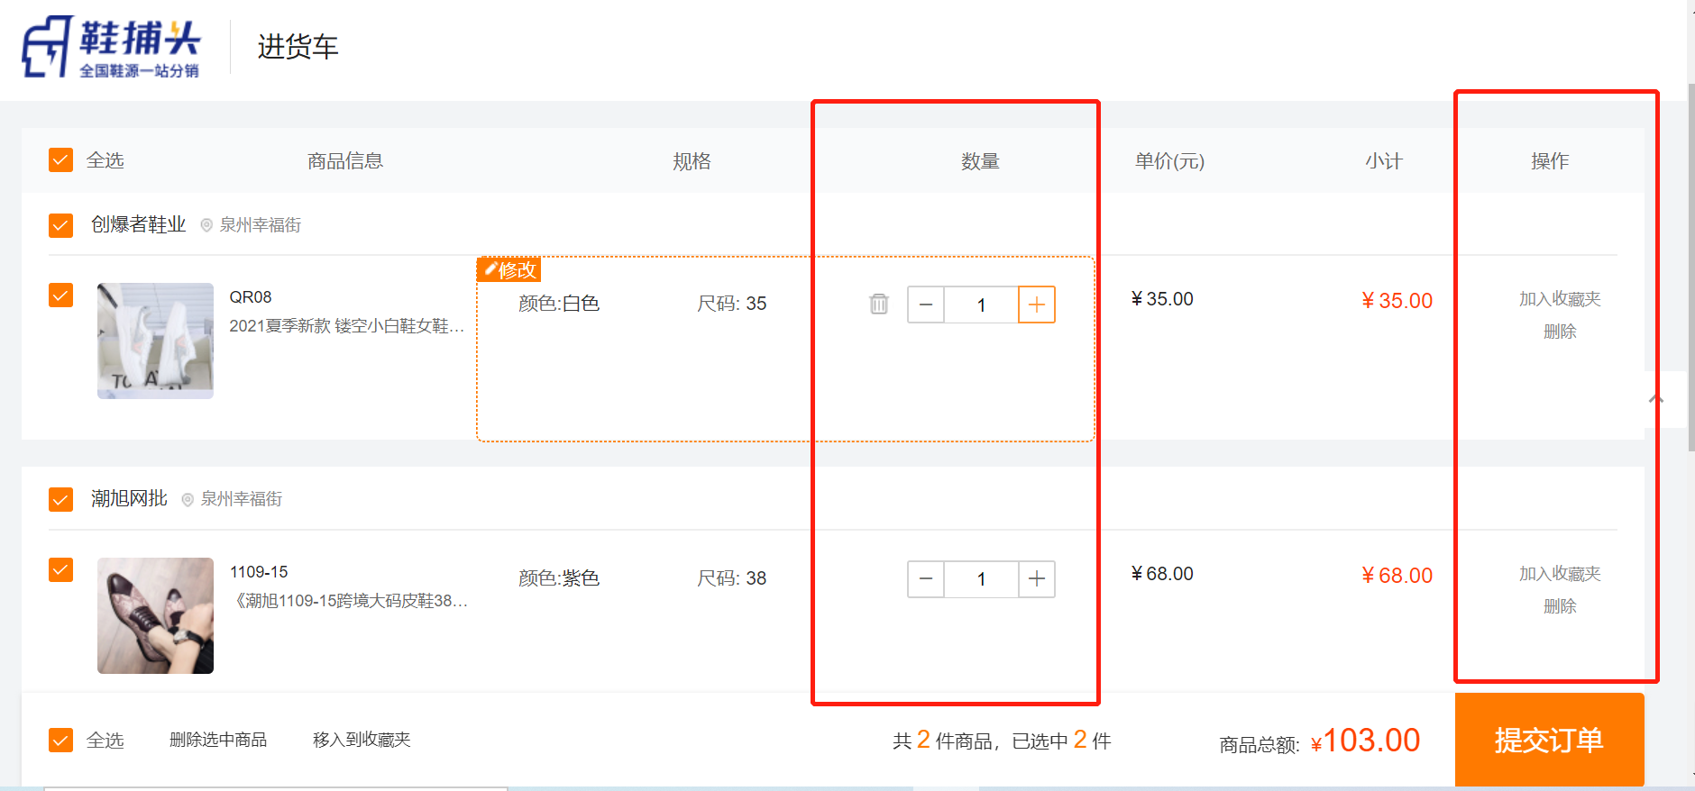This screenshot has height=791, width=1695.
Task: Increase quantity of QR08 white shoes
Action: [x=1036, y=305]
